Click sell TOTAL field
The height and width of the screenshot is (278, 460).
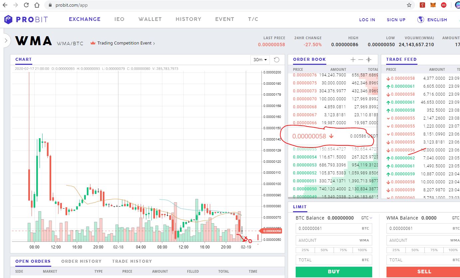click(423, 260)
